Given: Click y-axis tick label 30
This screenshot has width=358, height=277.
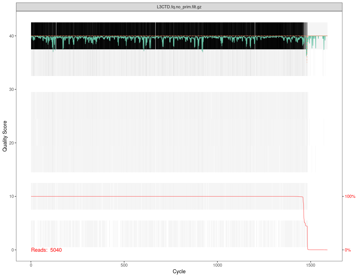Looking at the screenshot, I should [x=11, y=89].
